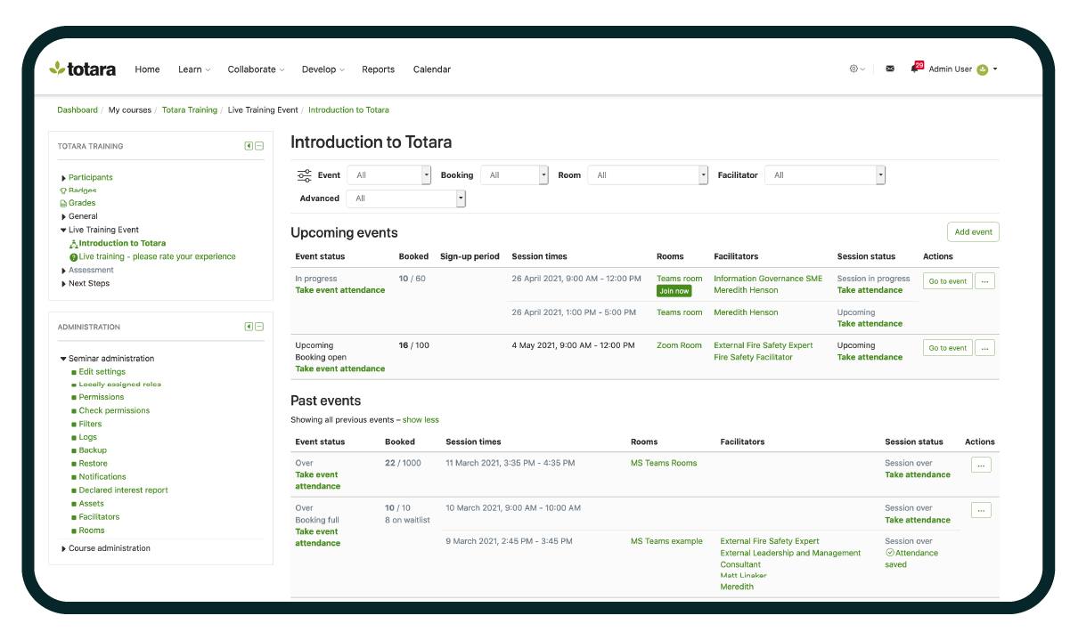Screen dimensions: 1070x640
Task: Open Backup in Seminar administration
Action: coord(93,450)
